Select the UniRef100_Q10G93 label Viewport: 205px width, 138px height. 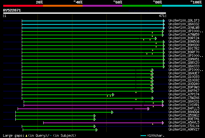[x=184, y=77]
